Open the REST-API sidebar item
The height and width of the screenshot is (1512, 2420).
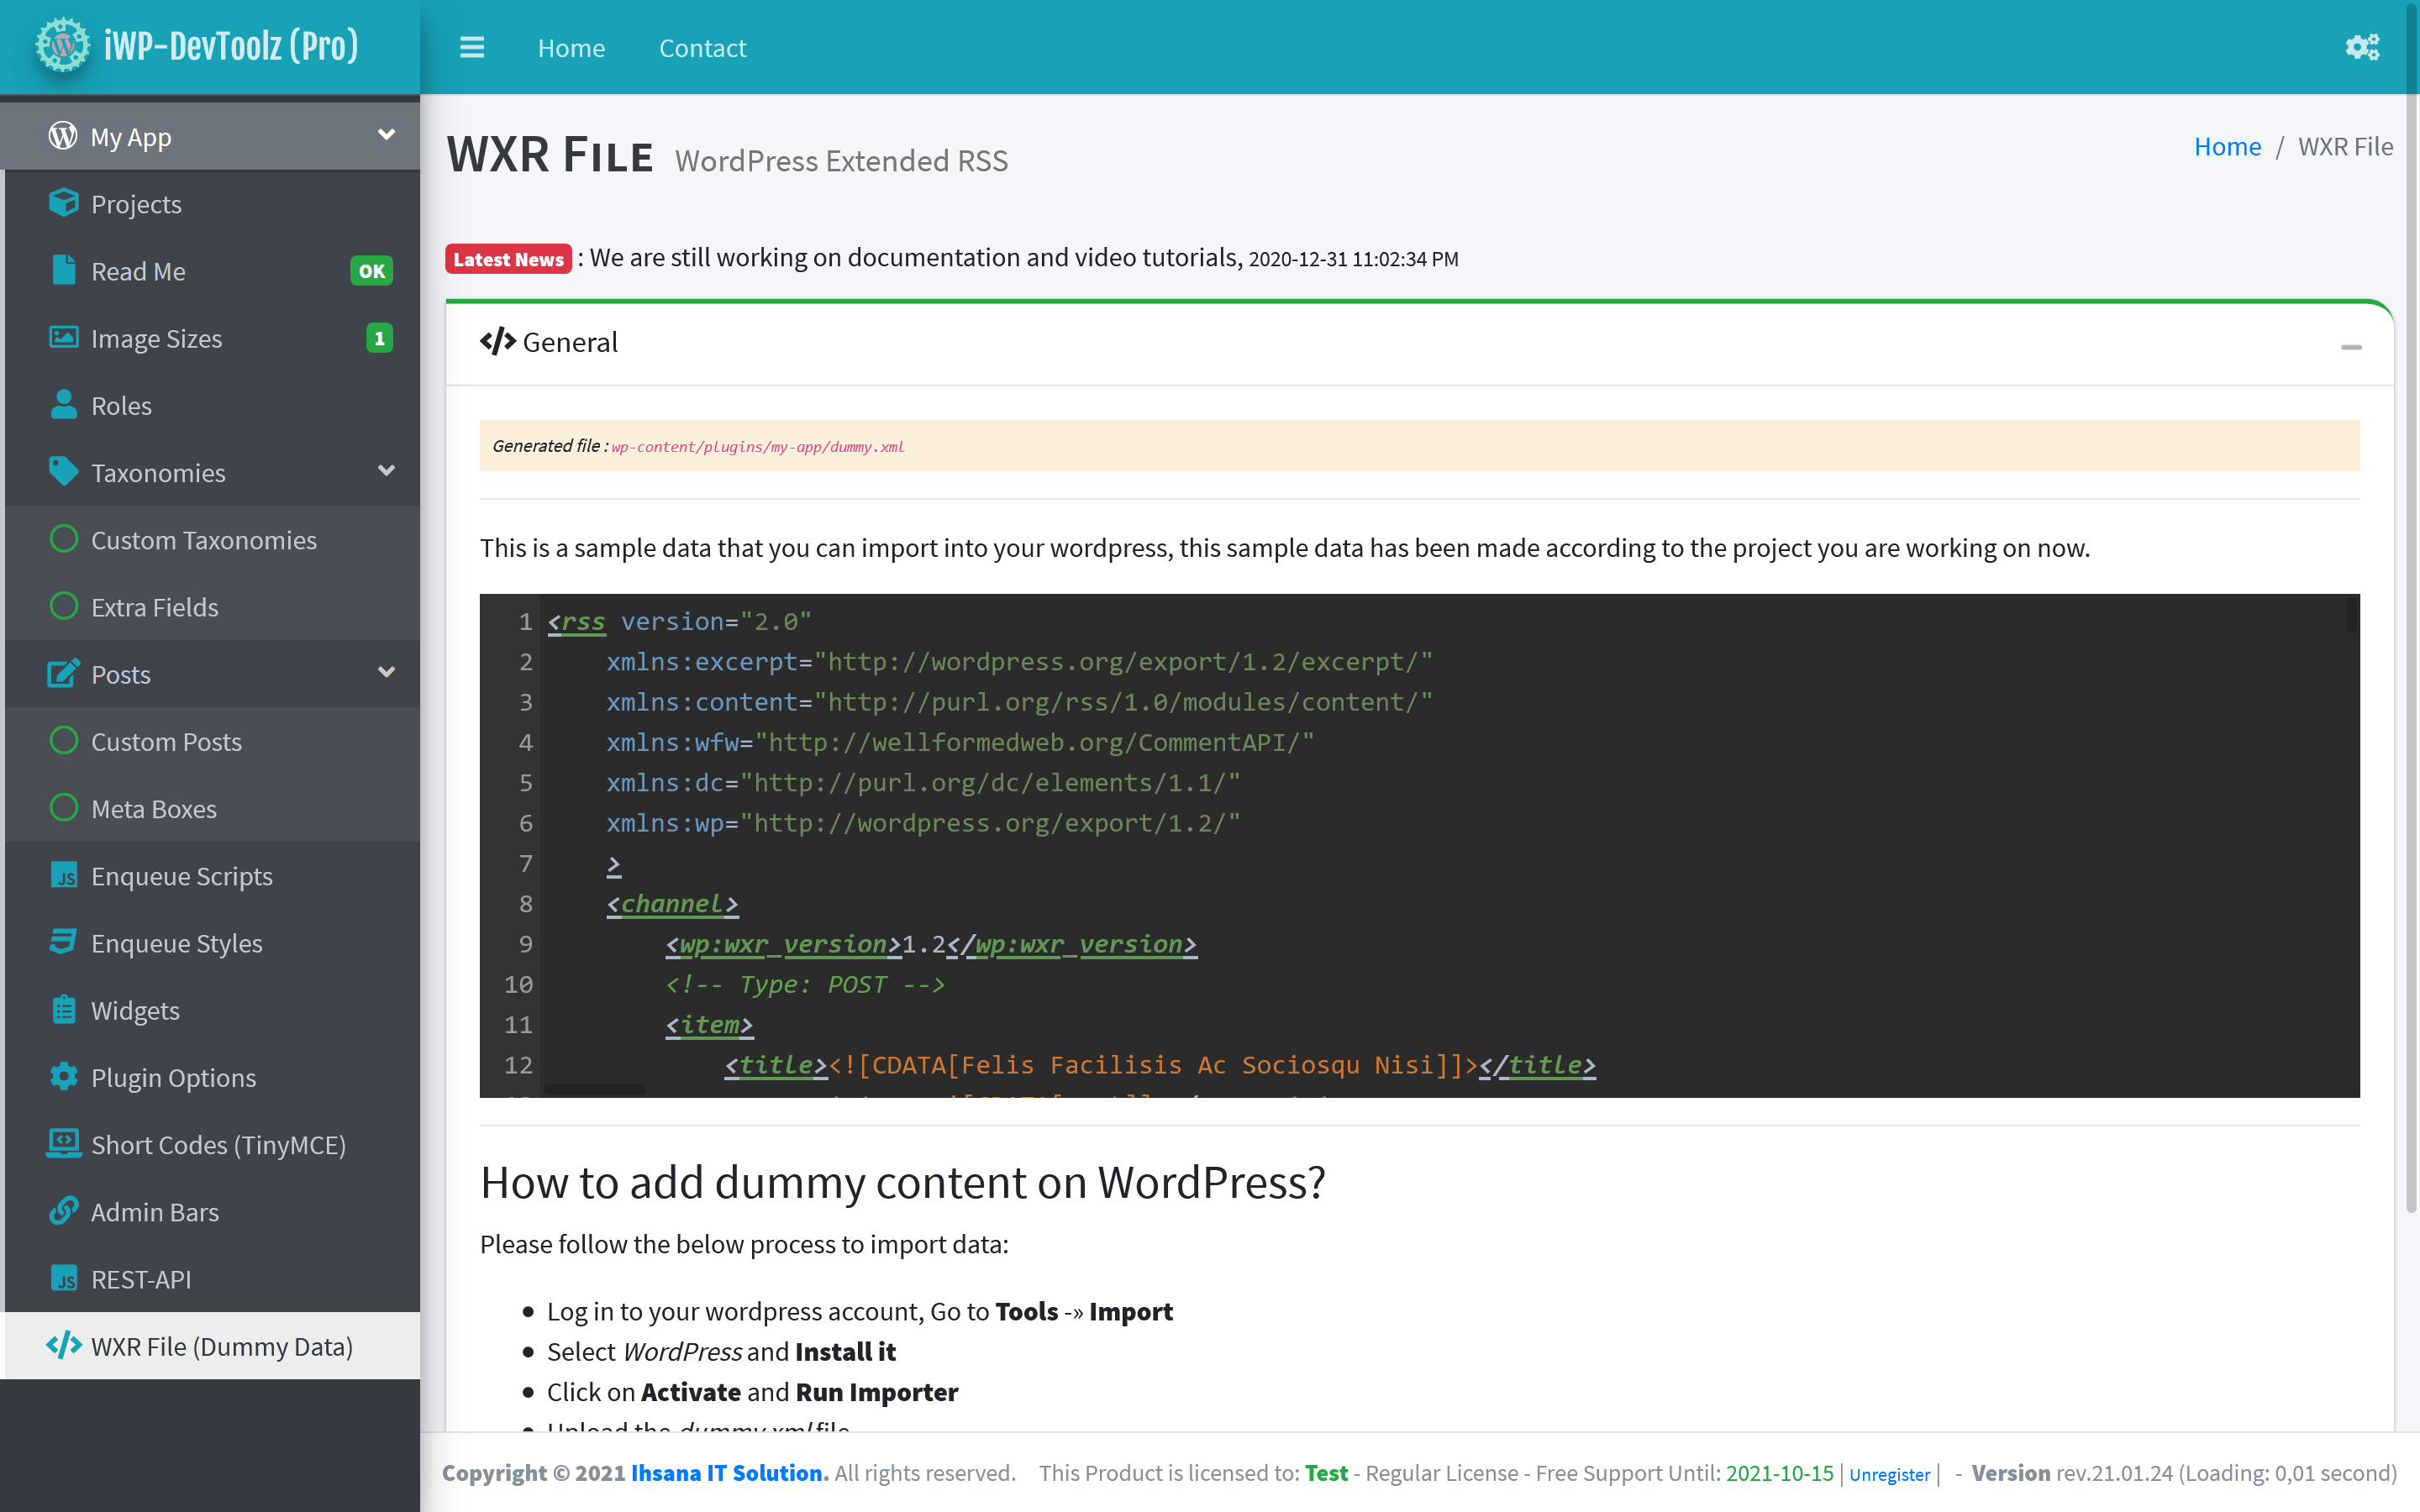point(141,1279)
